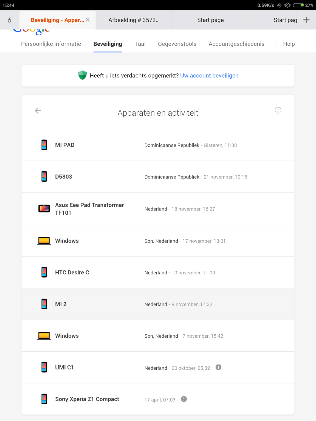Viewport: 316px width, 421px height.
Task: Click the laptop icon for Windows 17 november
Action: 44,241
